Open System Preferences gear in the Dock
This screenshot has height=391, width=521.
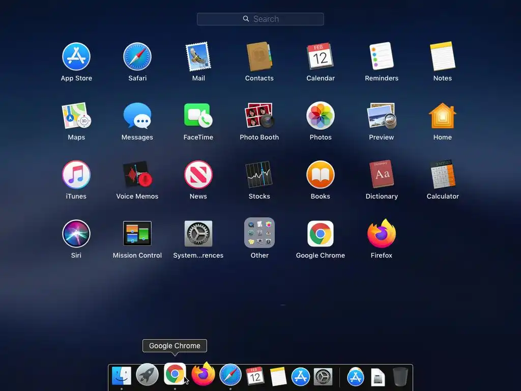tap(323, 376)
